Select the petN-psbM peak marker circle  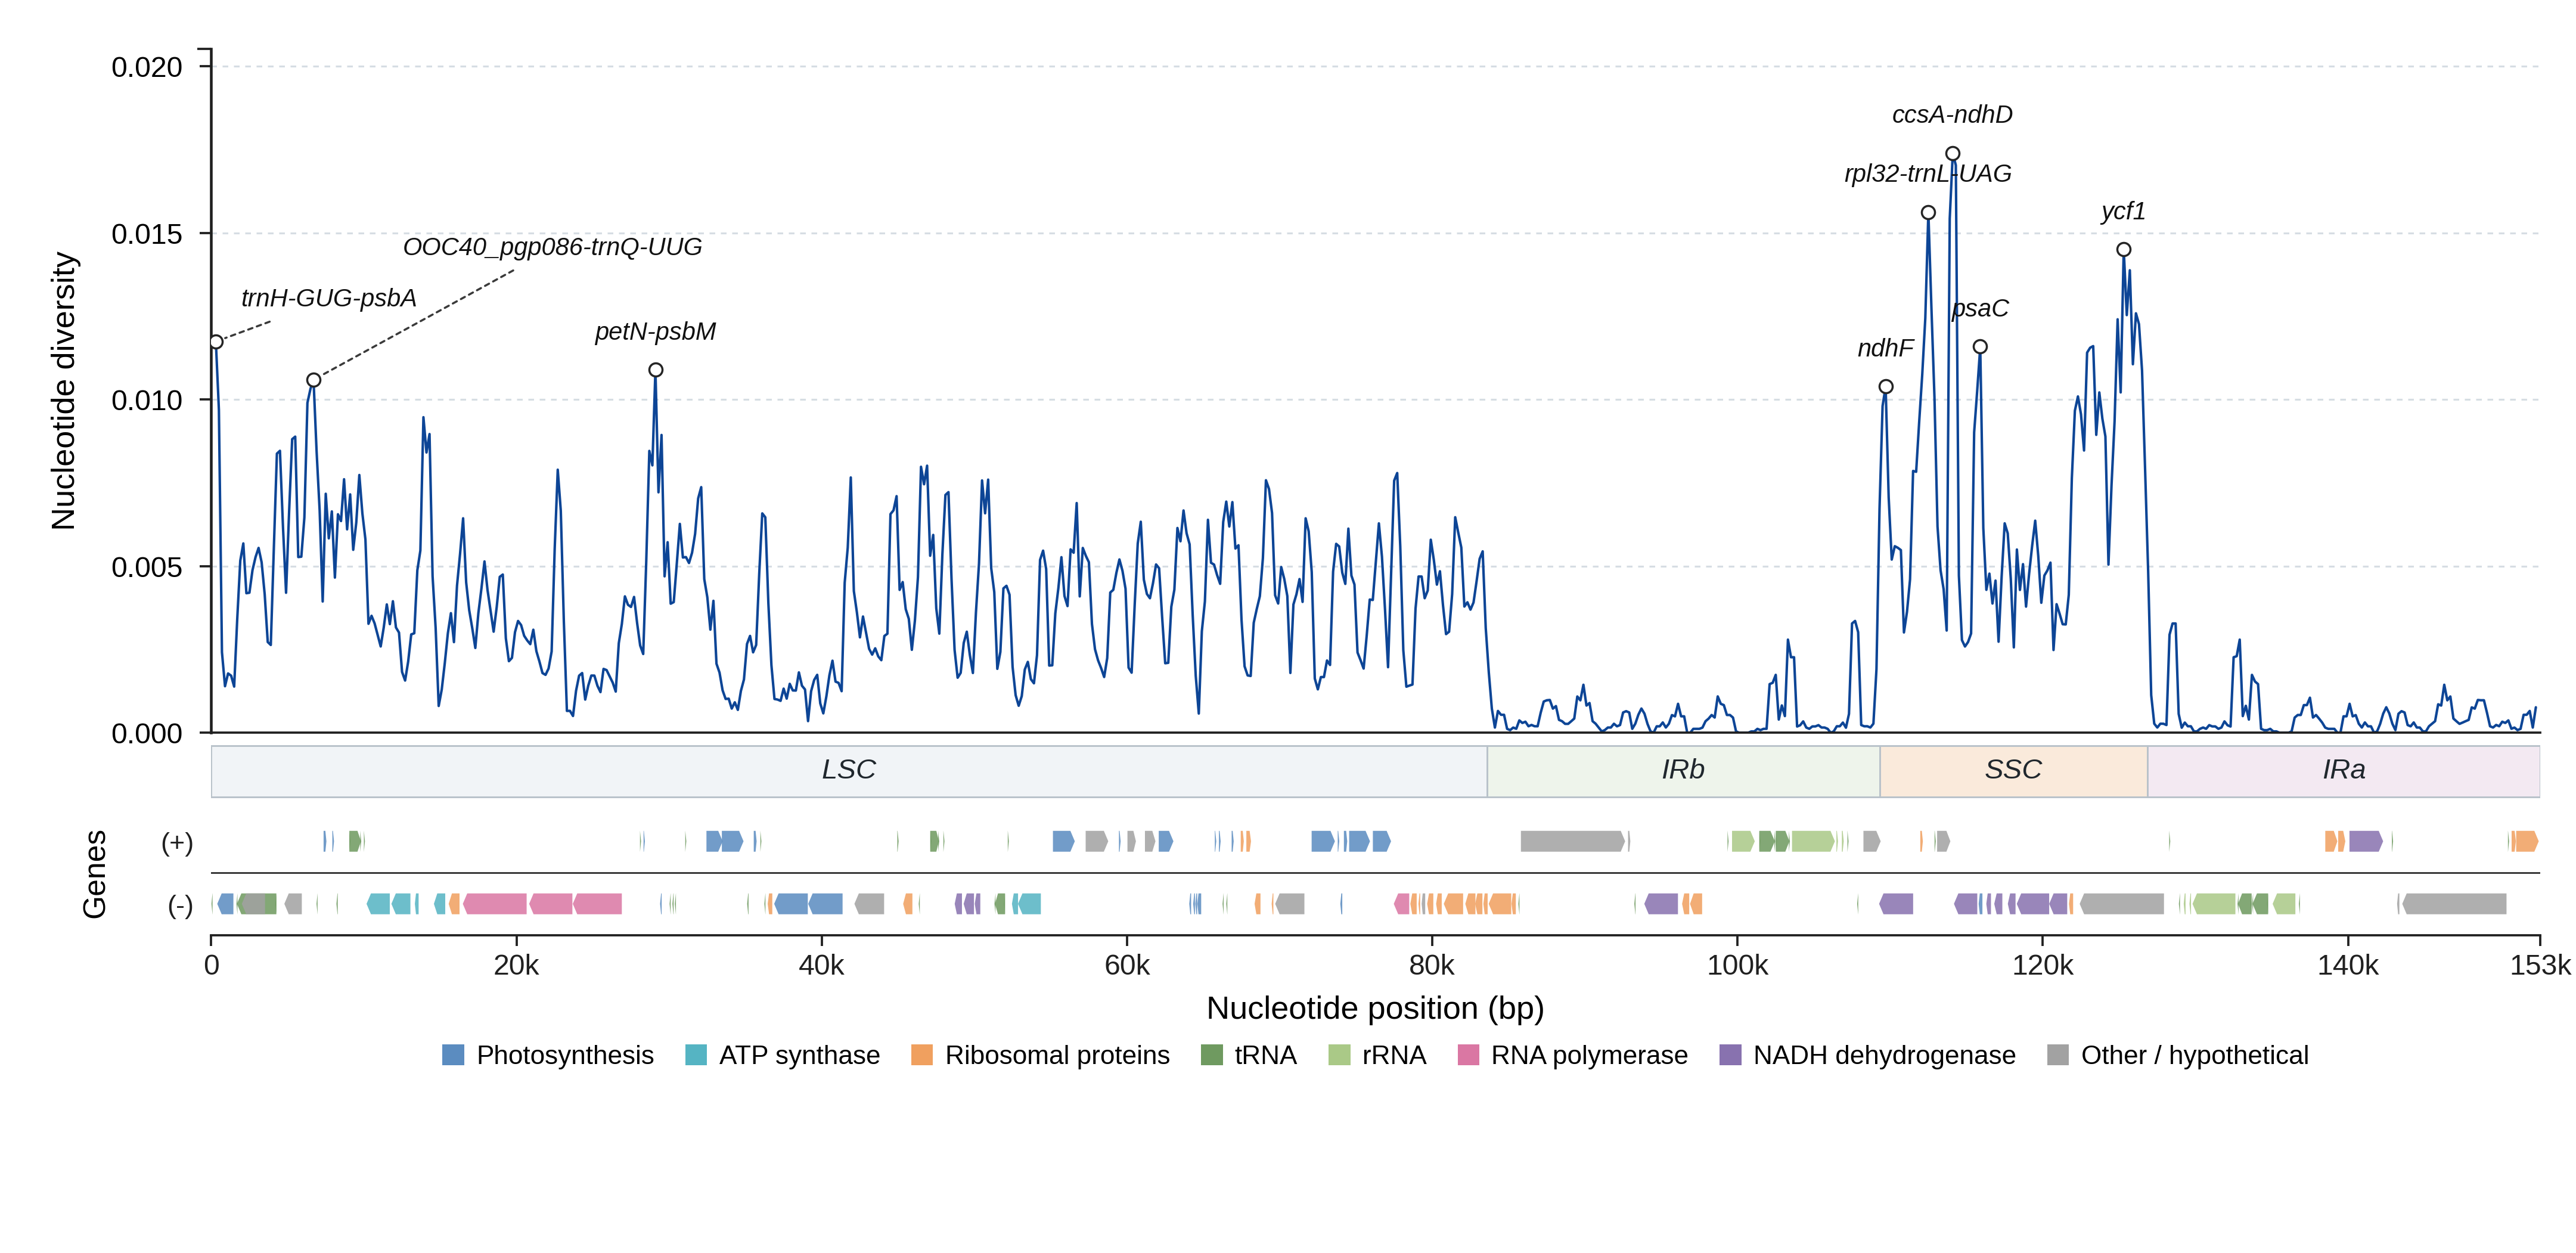656,370
